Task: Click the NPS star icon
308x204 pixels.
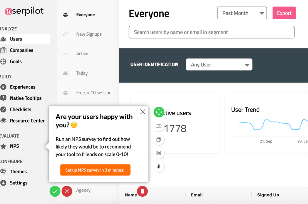Action: [x=3, y=146]
